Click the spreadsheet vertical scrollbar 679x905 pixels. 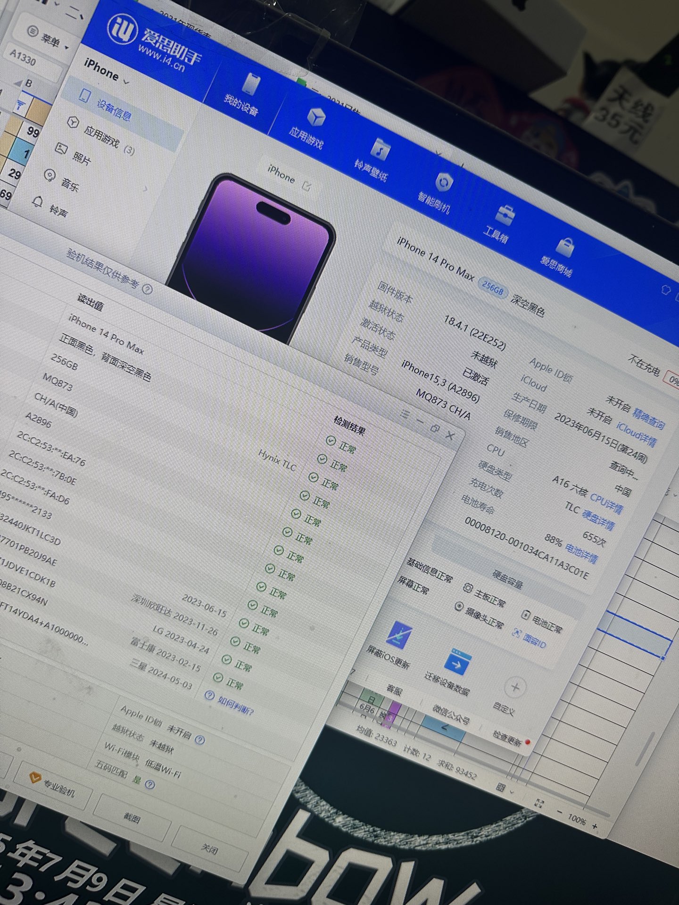(645, 749)
